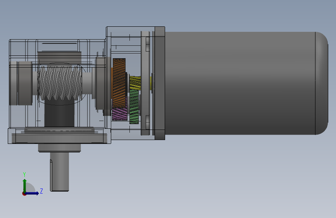Click the 'Y' axis label

pyautogui.click(x=24, y=174)
